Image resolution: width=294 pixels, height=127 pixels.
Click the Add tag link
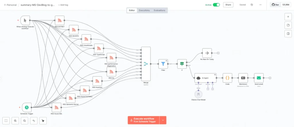tap(63, 5)
